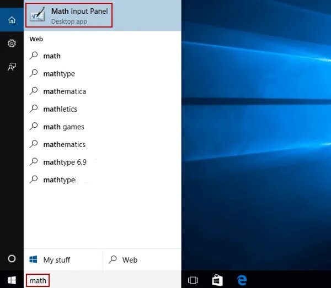The height and width of the screenshot is (288, 331).
Task: Switch to the My stuff filter
Action: [63, 260]
